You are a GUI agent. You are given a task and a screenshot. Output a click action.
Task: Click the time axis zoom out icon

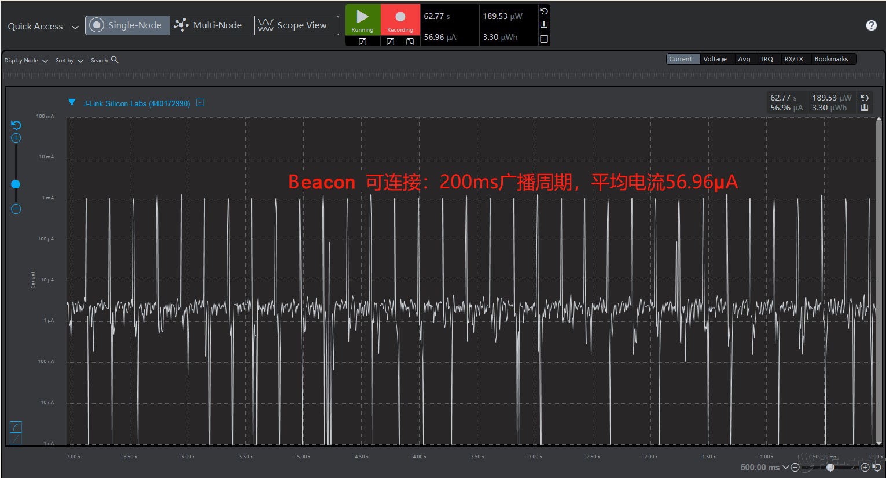[795, 467]
